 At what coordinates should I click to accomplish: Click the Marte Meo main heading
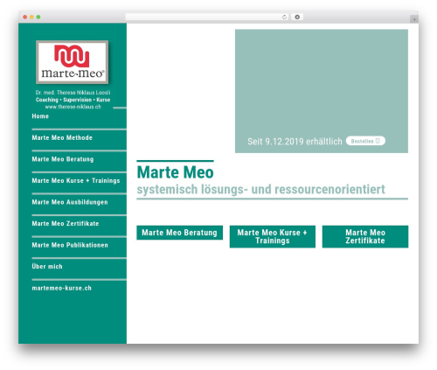click(175, 172)
